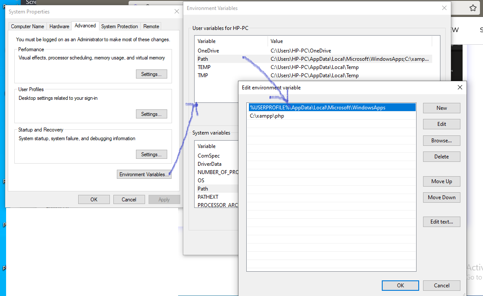
Task: Close the System Properties window
Action: click(x=176, y=11)
